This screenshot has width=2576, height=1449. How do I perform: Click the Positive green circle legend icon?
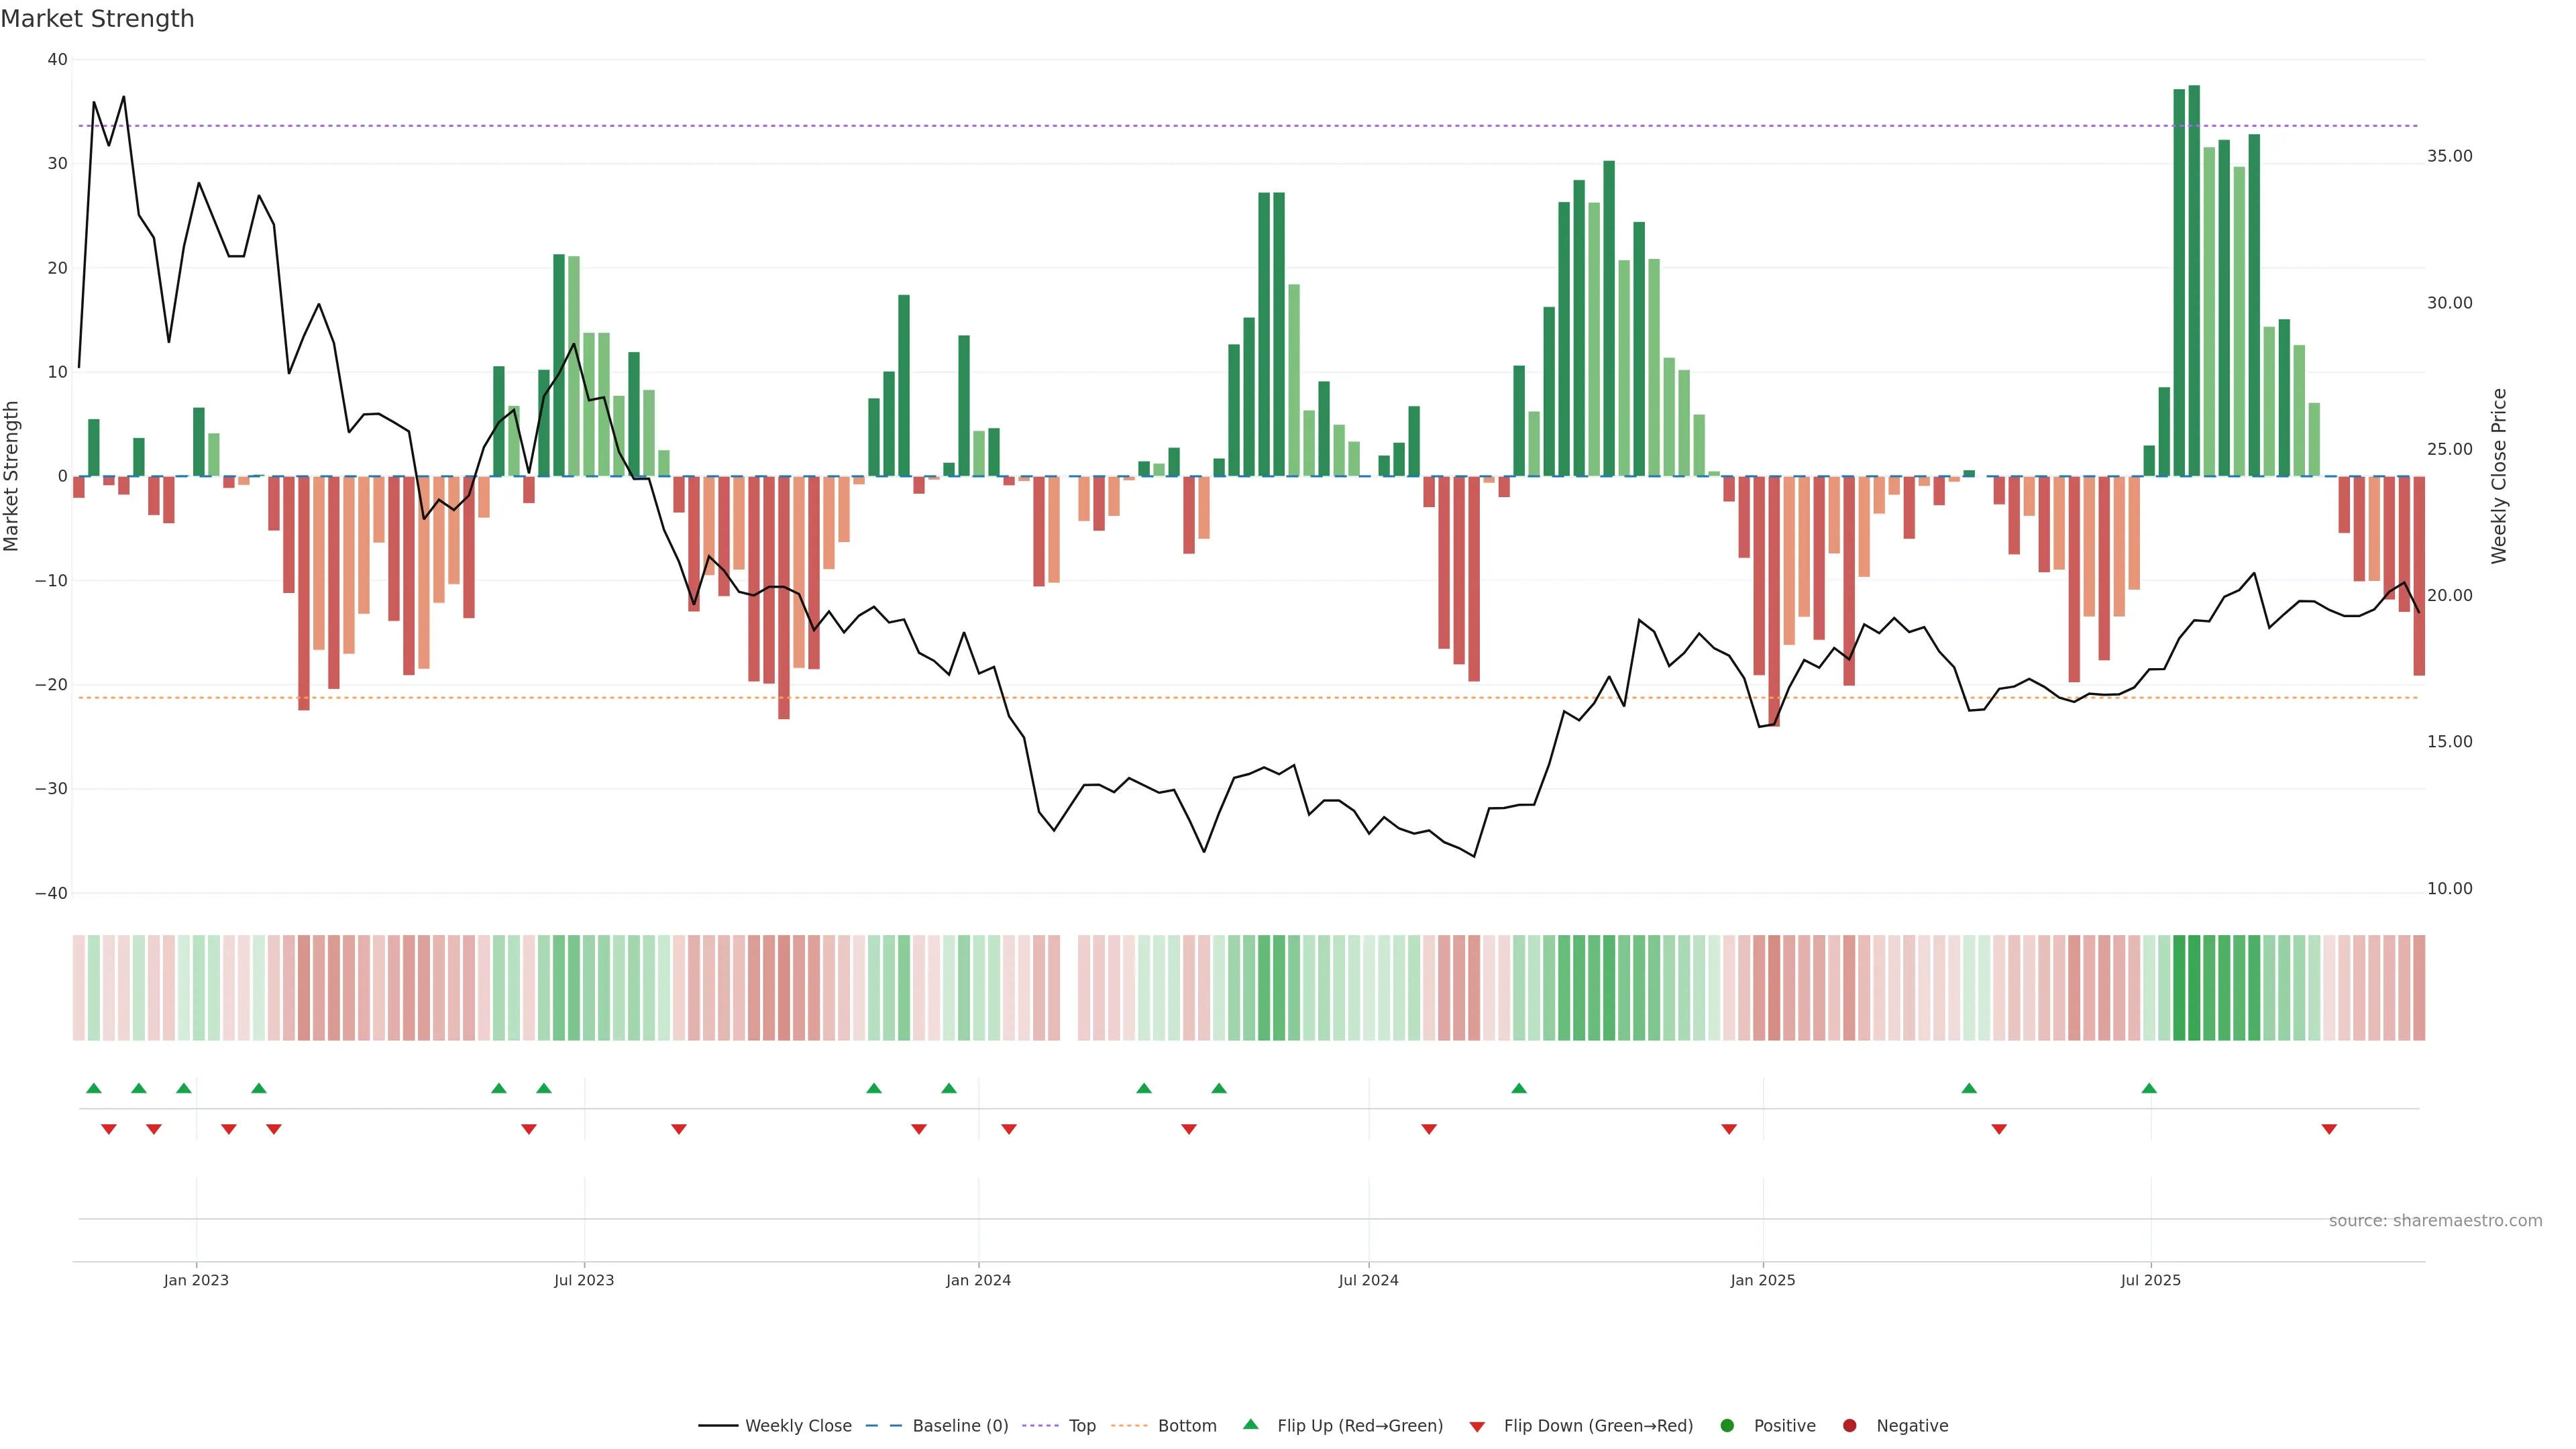coord(1726,1425)
